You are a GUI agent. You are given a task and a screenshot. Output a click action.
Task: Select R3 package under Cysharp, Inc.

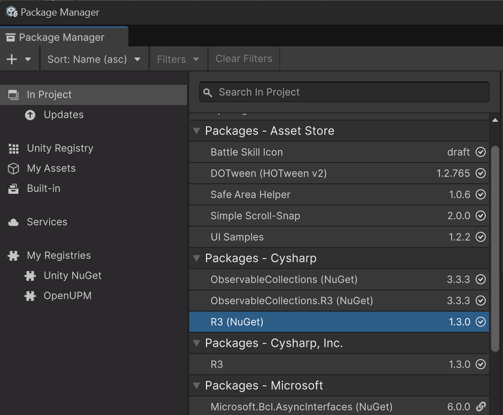click(339, 364)
